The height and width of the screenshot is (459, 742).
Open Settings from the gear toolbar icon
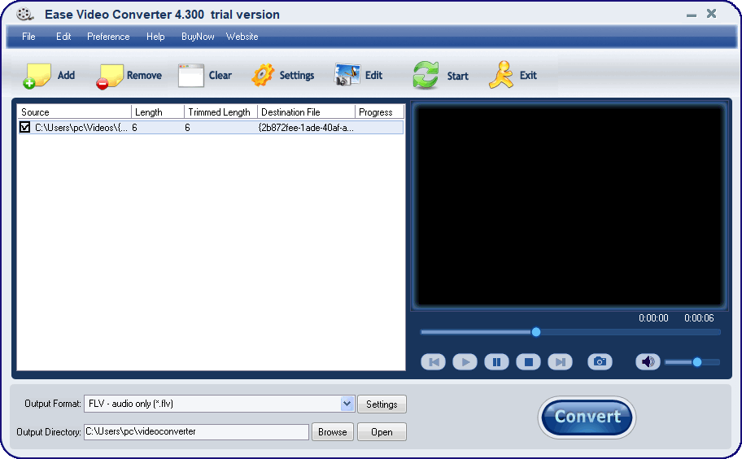pos(263,75)
